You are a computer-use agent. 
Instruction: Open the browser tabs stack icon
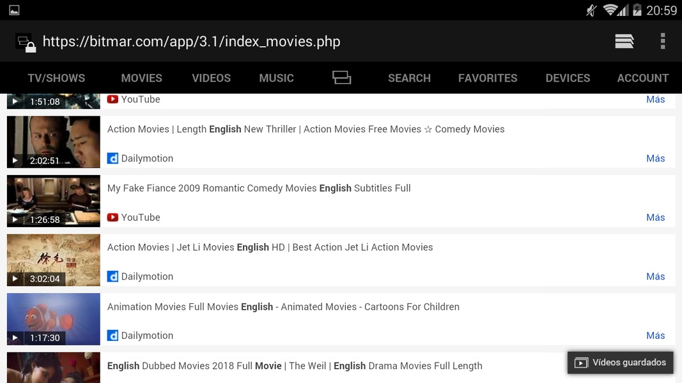(x=624, y=41)
